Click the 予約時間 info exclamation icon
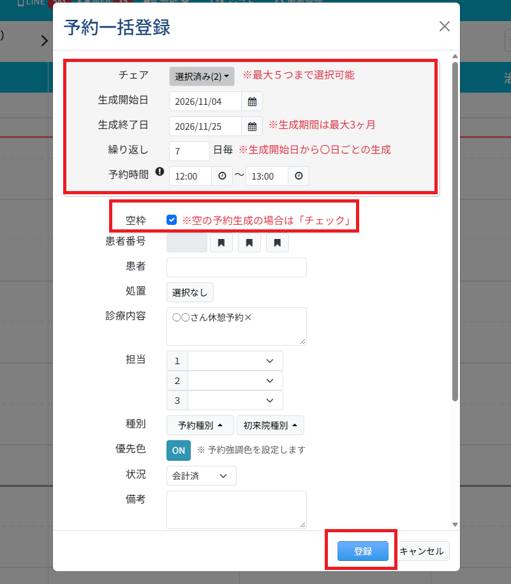The image size is (511, 584). (159, 172)
